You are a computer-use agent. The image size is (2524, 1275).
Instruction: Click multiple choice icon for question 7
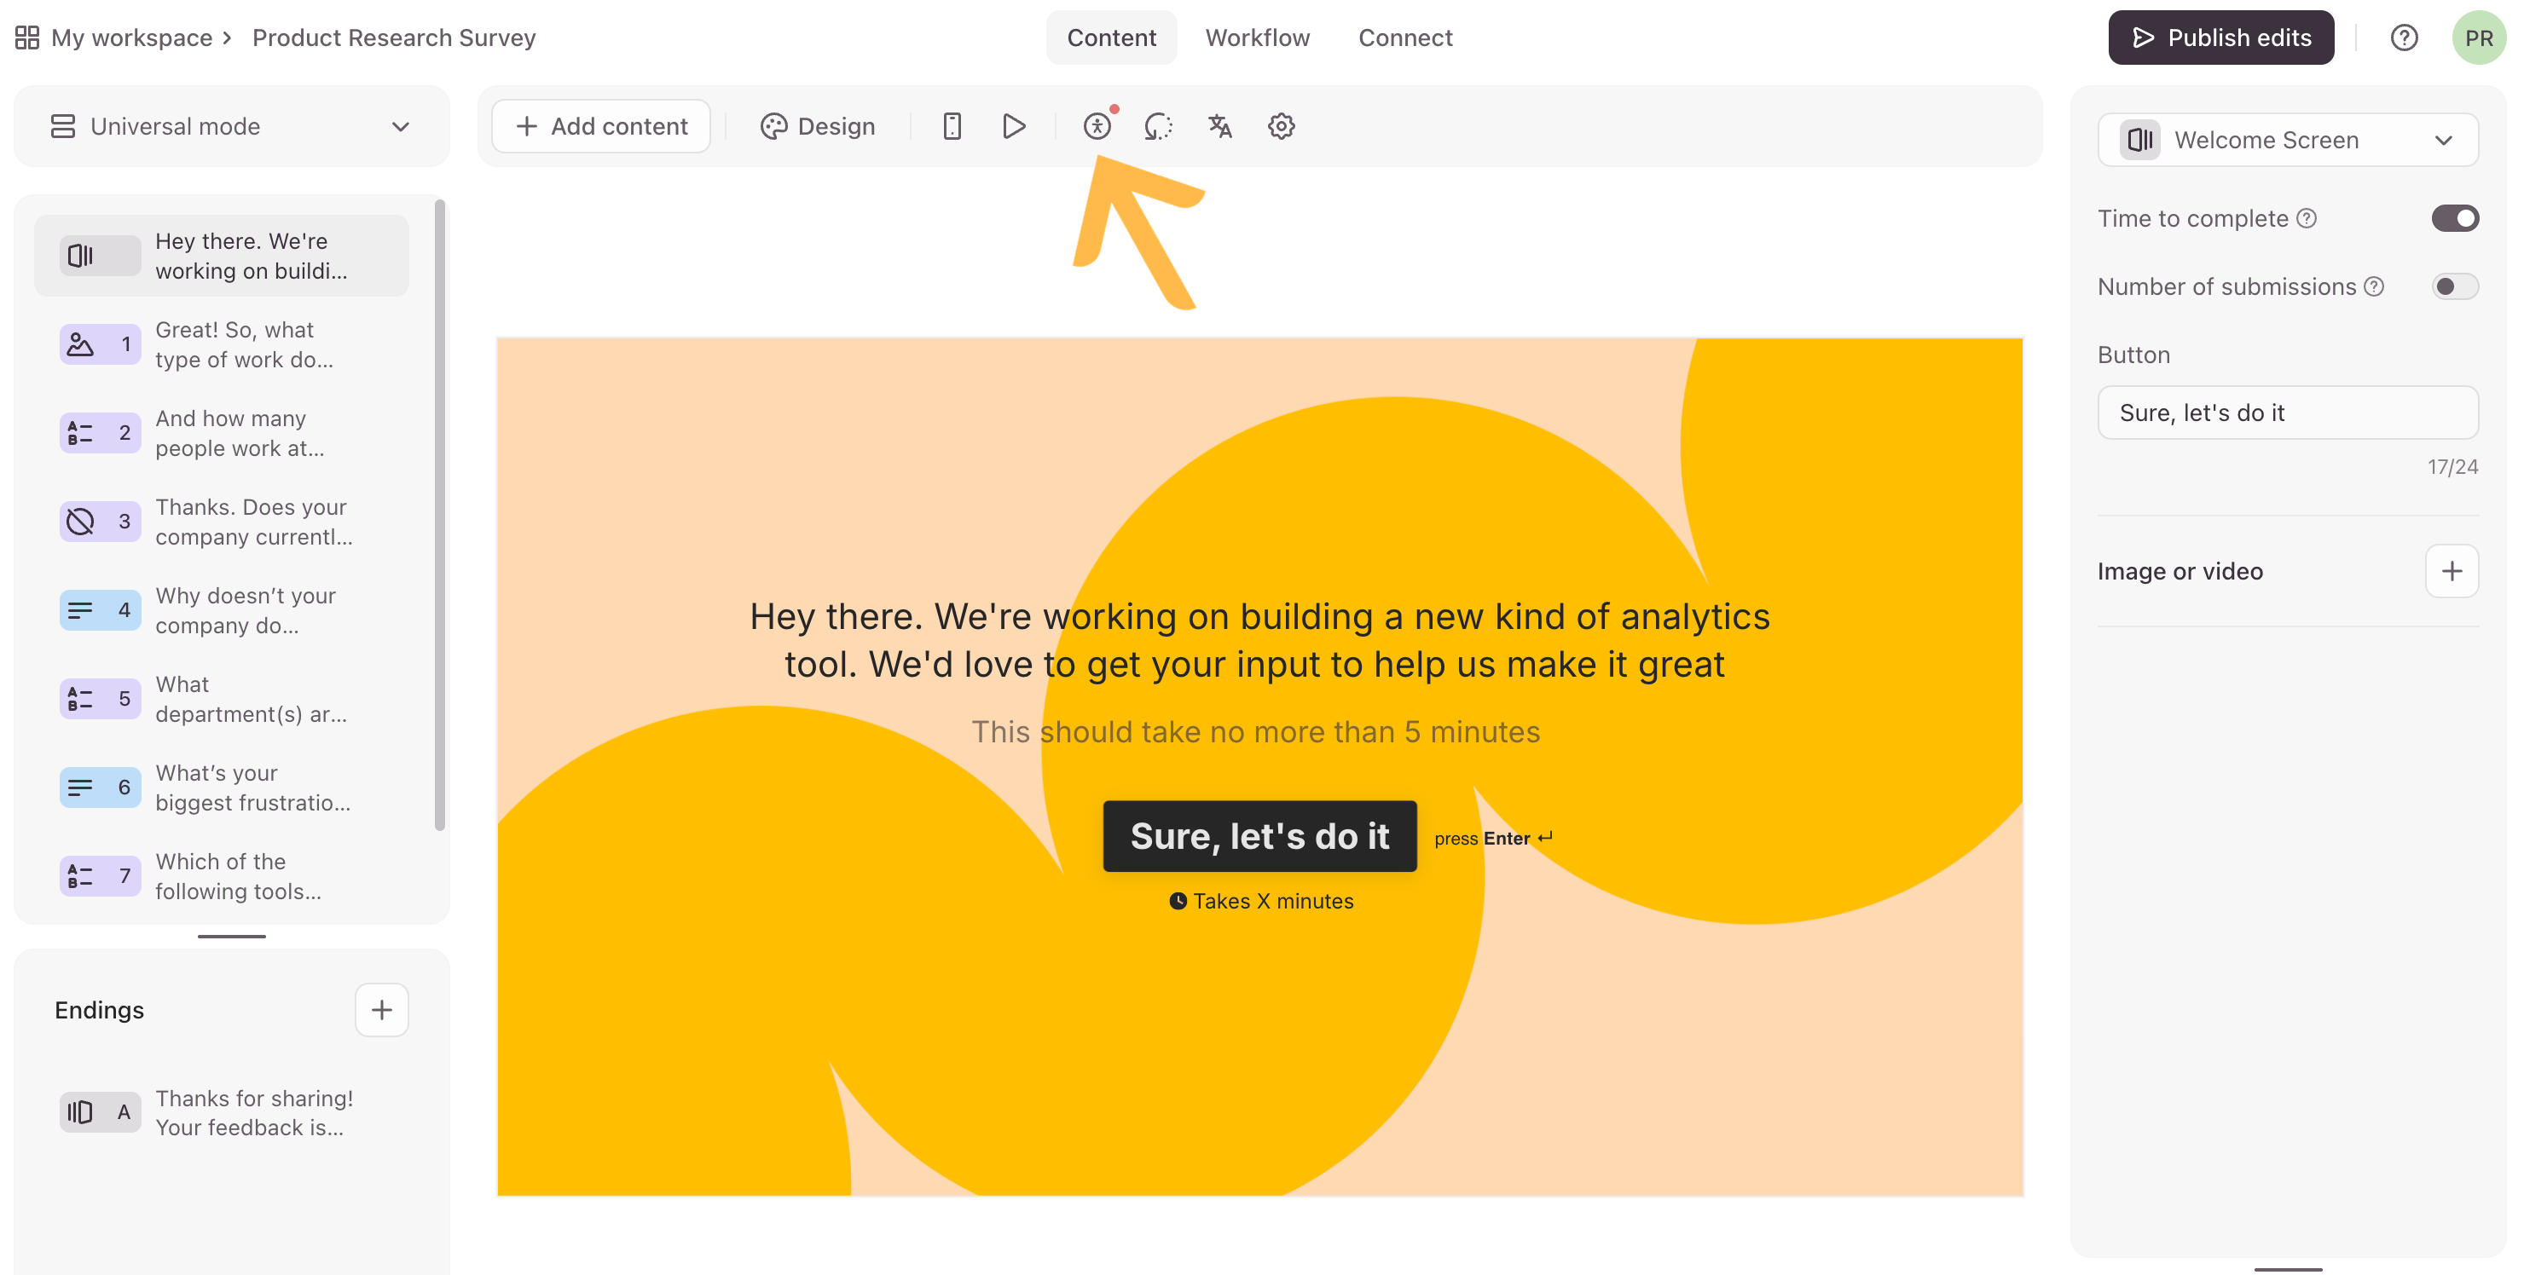click(x=80, y=876)
